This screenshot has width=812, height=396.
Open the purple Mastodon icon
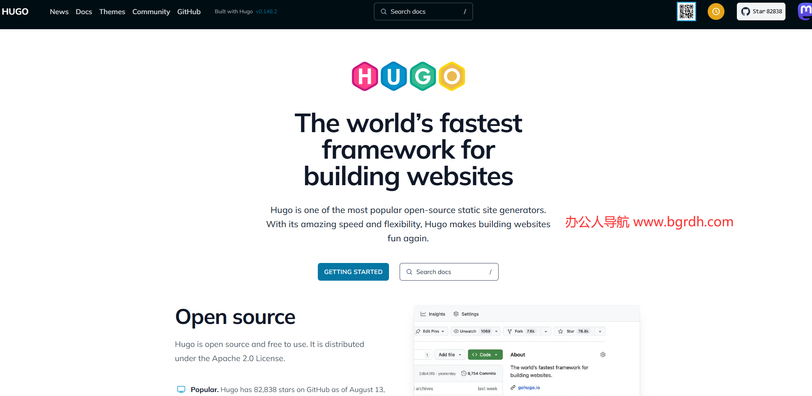[805, 11]
